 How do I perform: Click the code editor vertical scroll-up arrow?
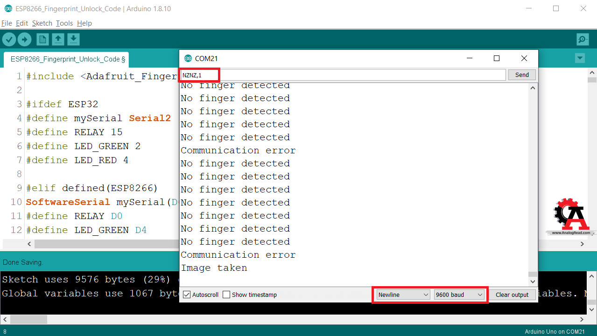pos(592,73)
